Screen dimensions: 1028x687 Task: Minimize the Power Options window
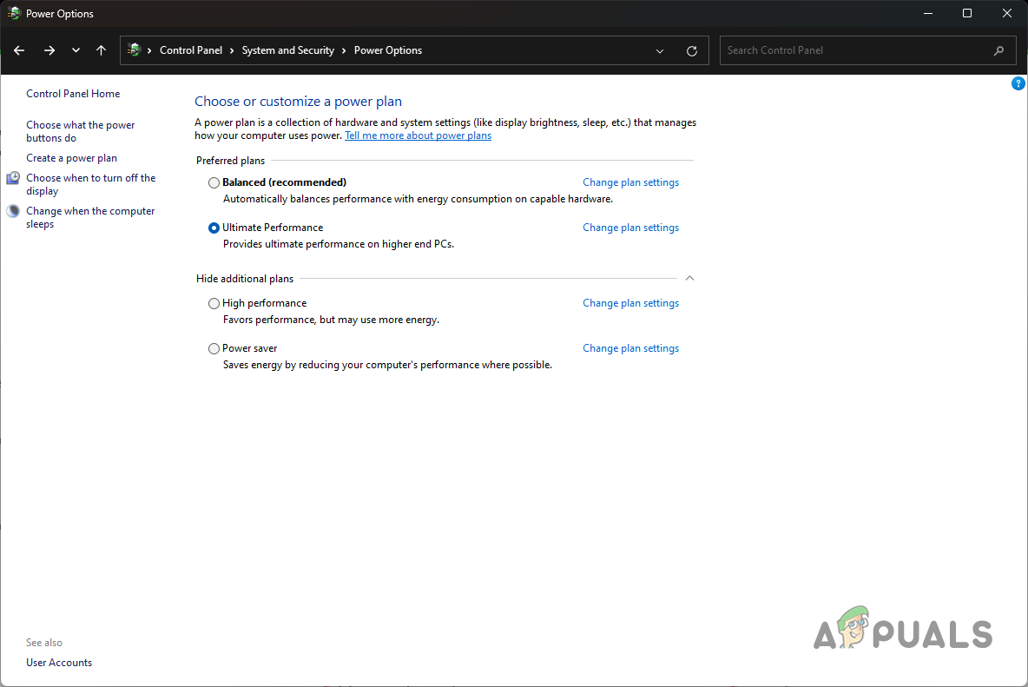tap(927, 13)
